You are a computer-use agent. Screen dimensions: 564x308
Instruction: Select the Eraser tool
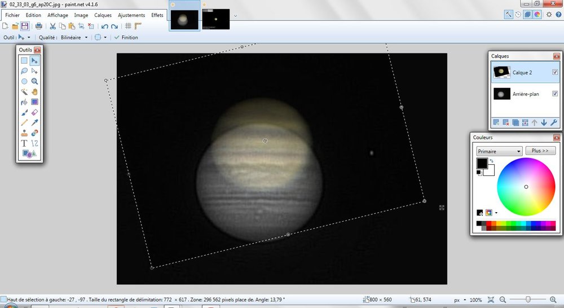click(34, 113)
